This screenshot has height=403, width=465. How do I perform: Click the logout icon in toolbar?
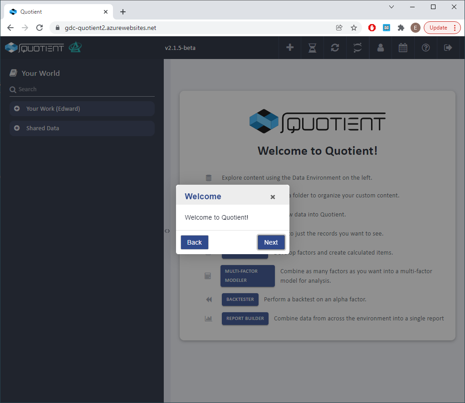448,48
